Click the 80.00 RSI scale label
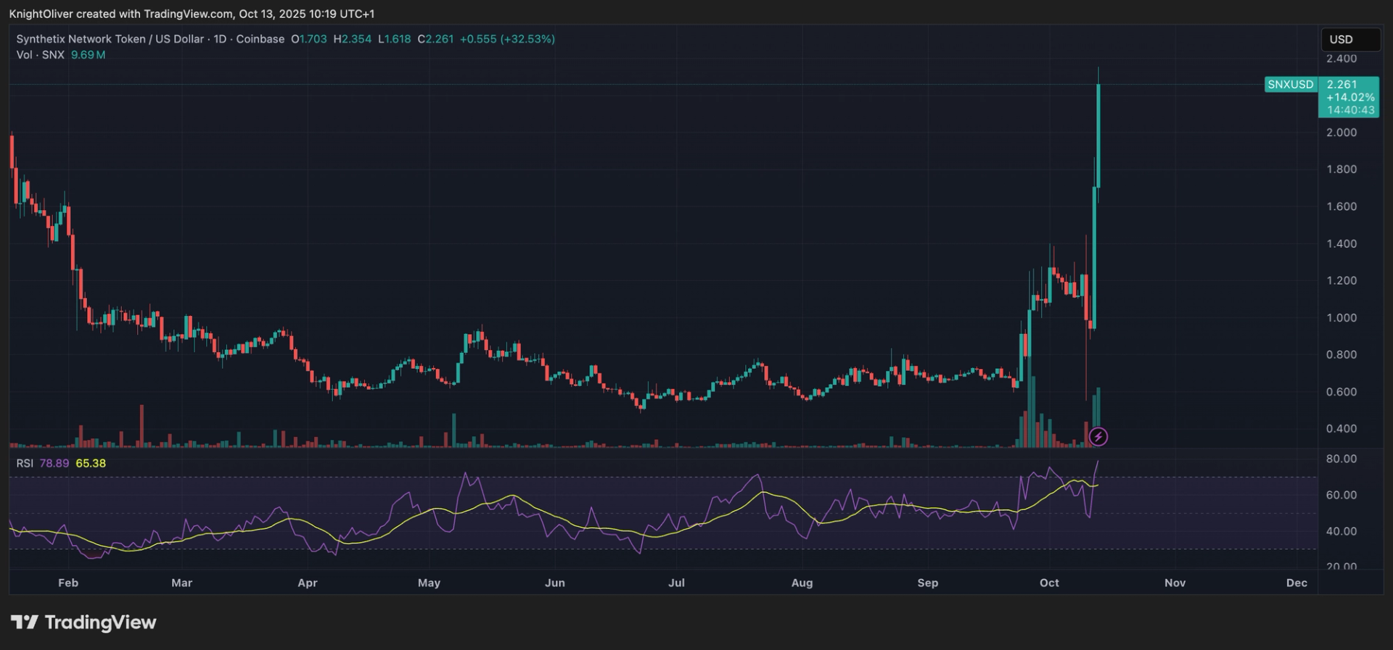 1341,459
